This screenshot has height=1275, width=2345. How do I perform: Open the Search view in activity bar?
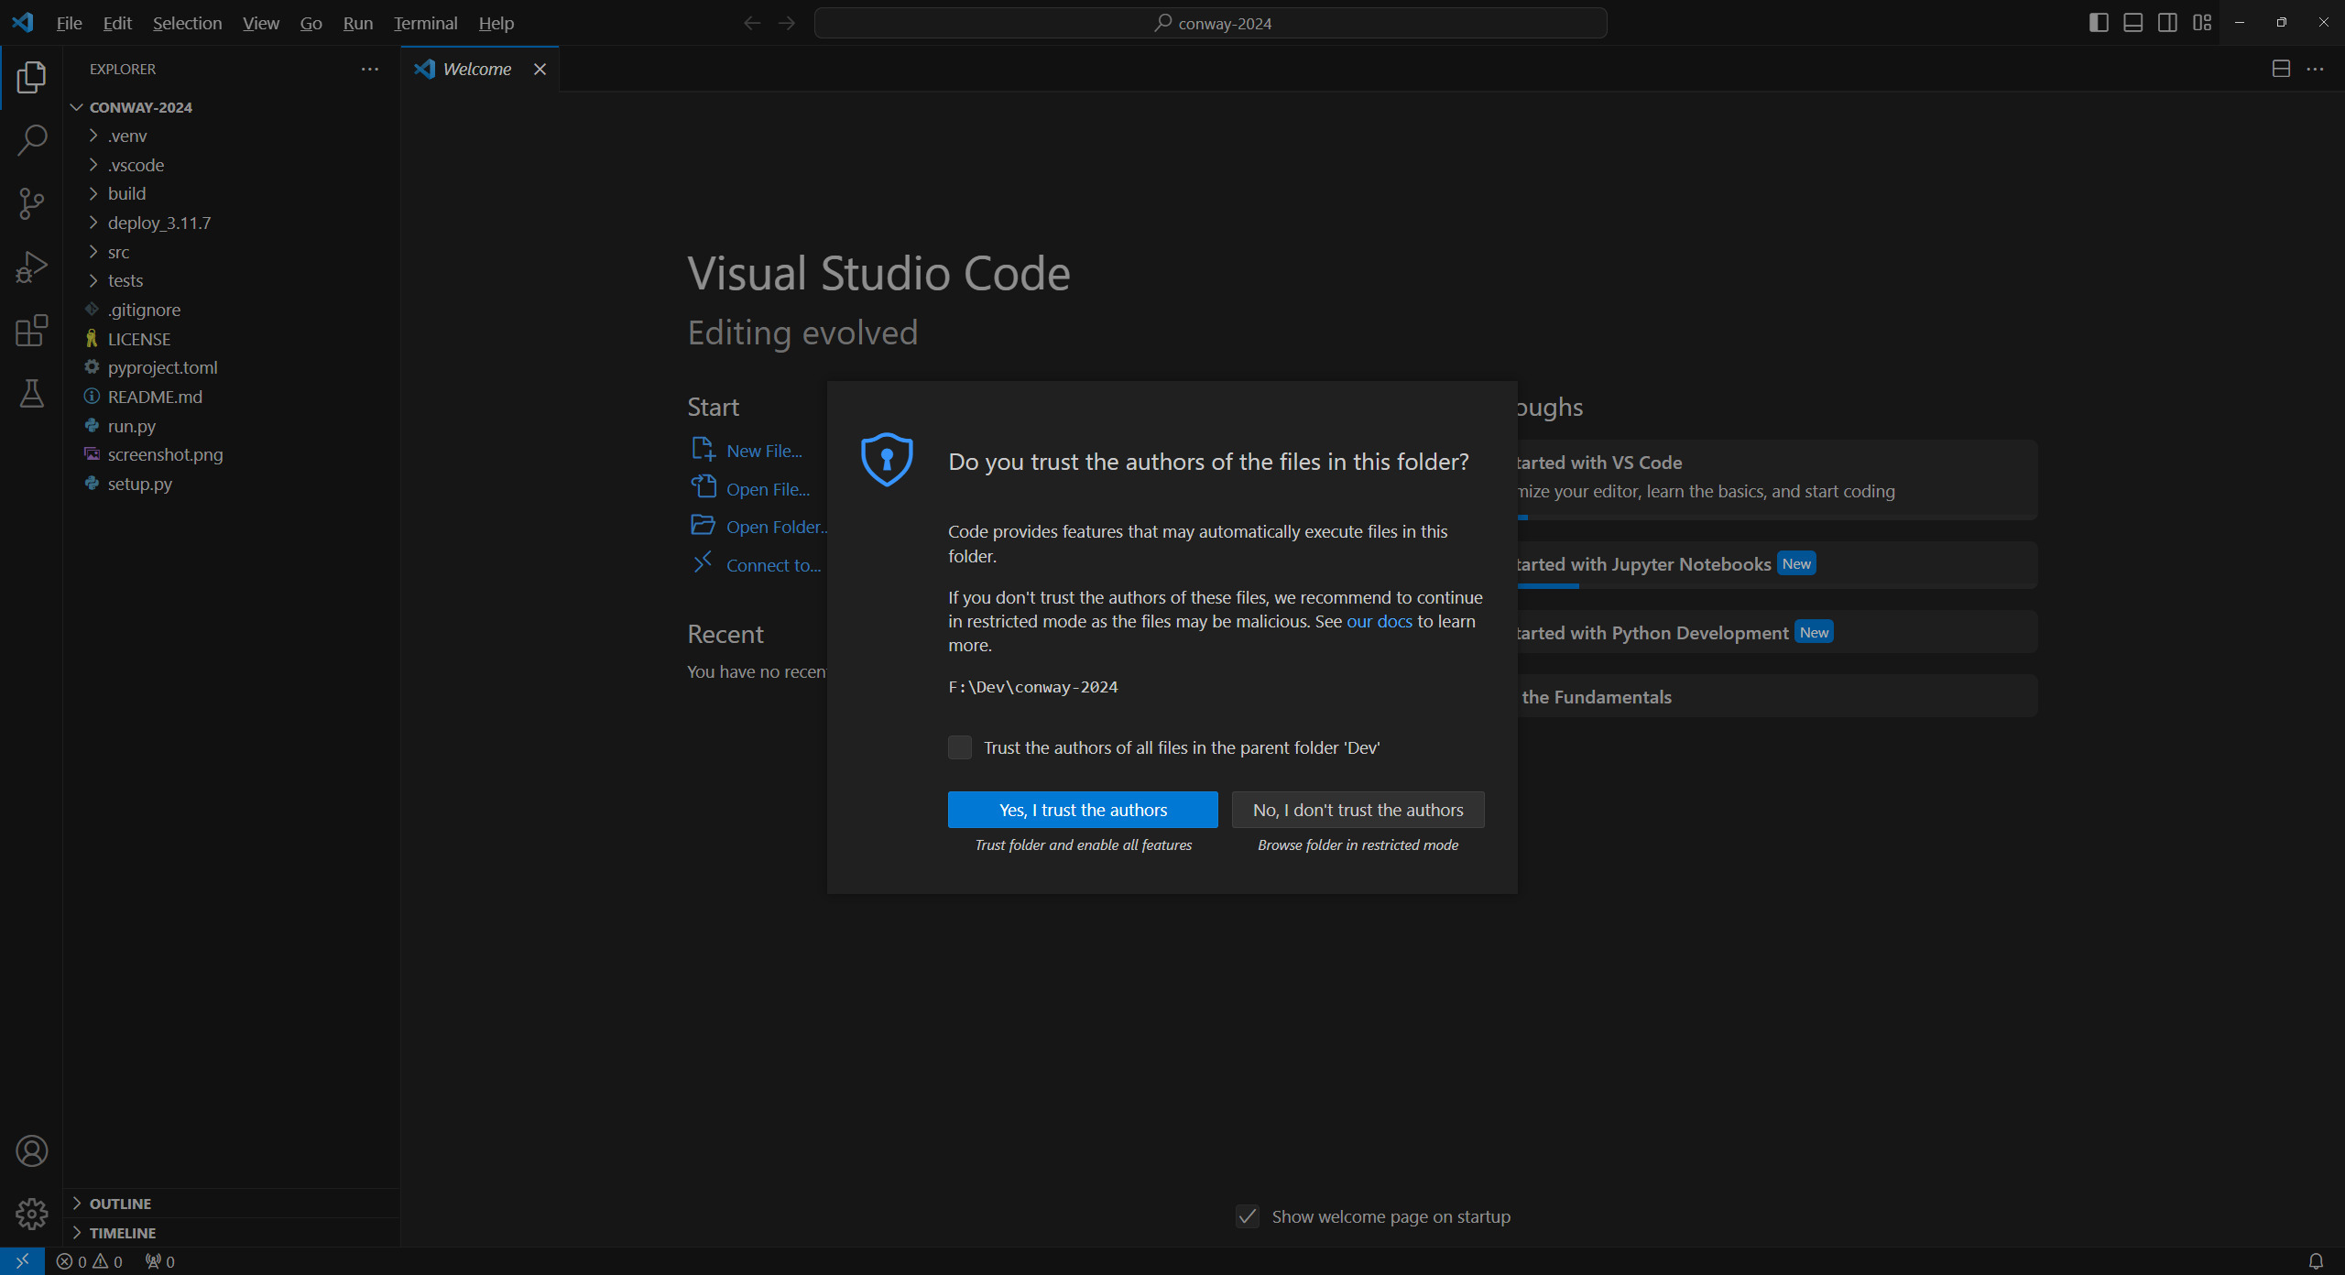[31, 140]
